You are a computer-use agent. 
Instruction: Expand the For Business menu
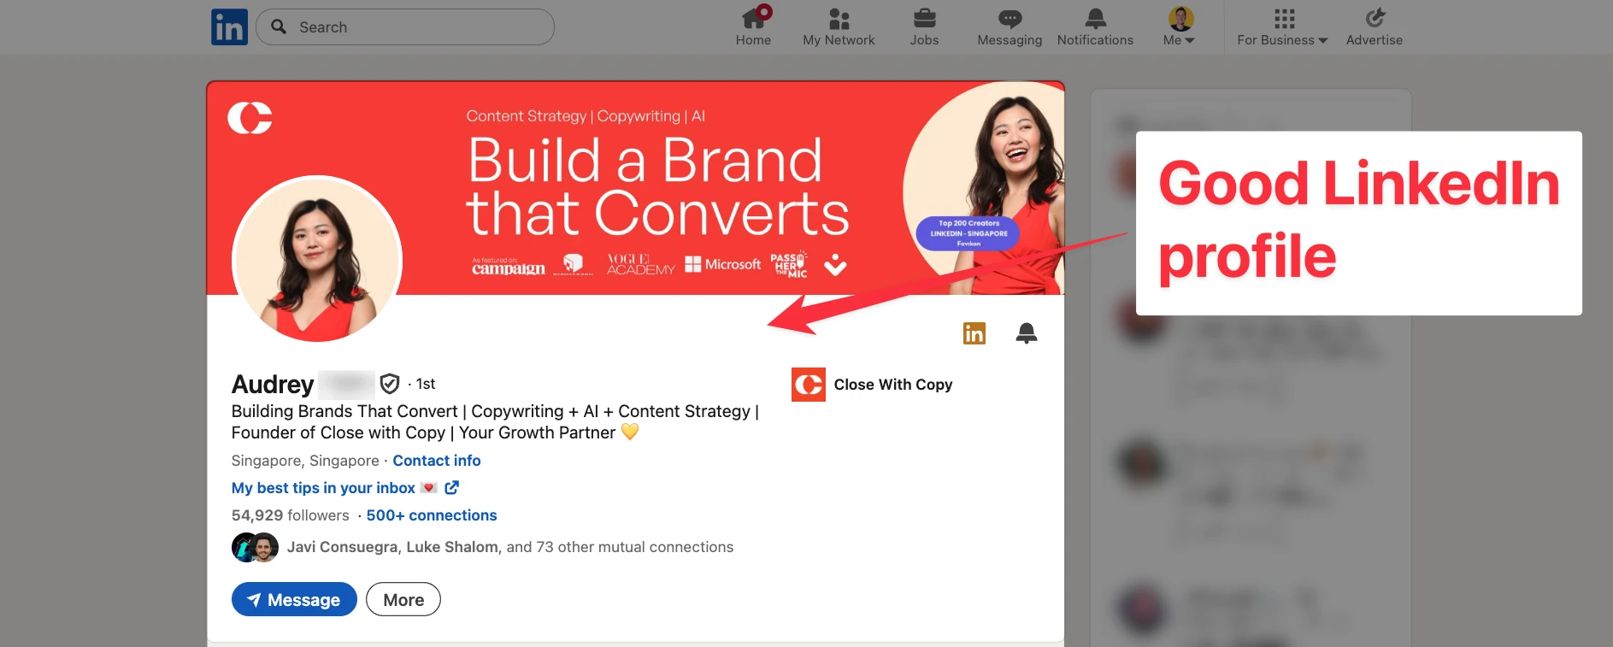click(1282, 26)
